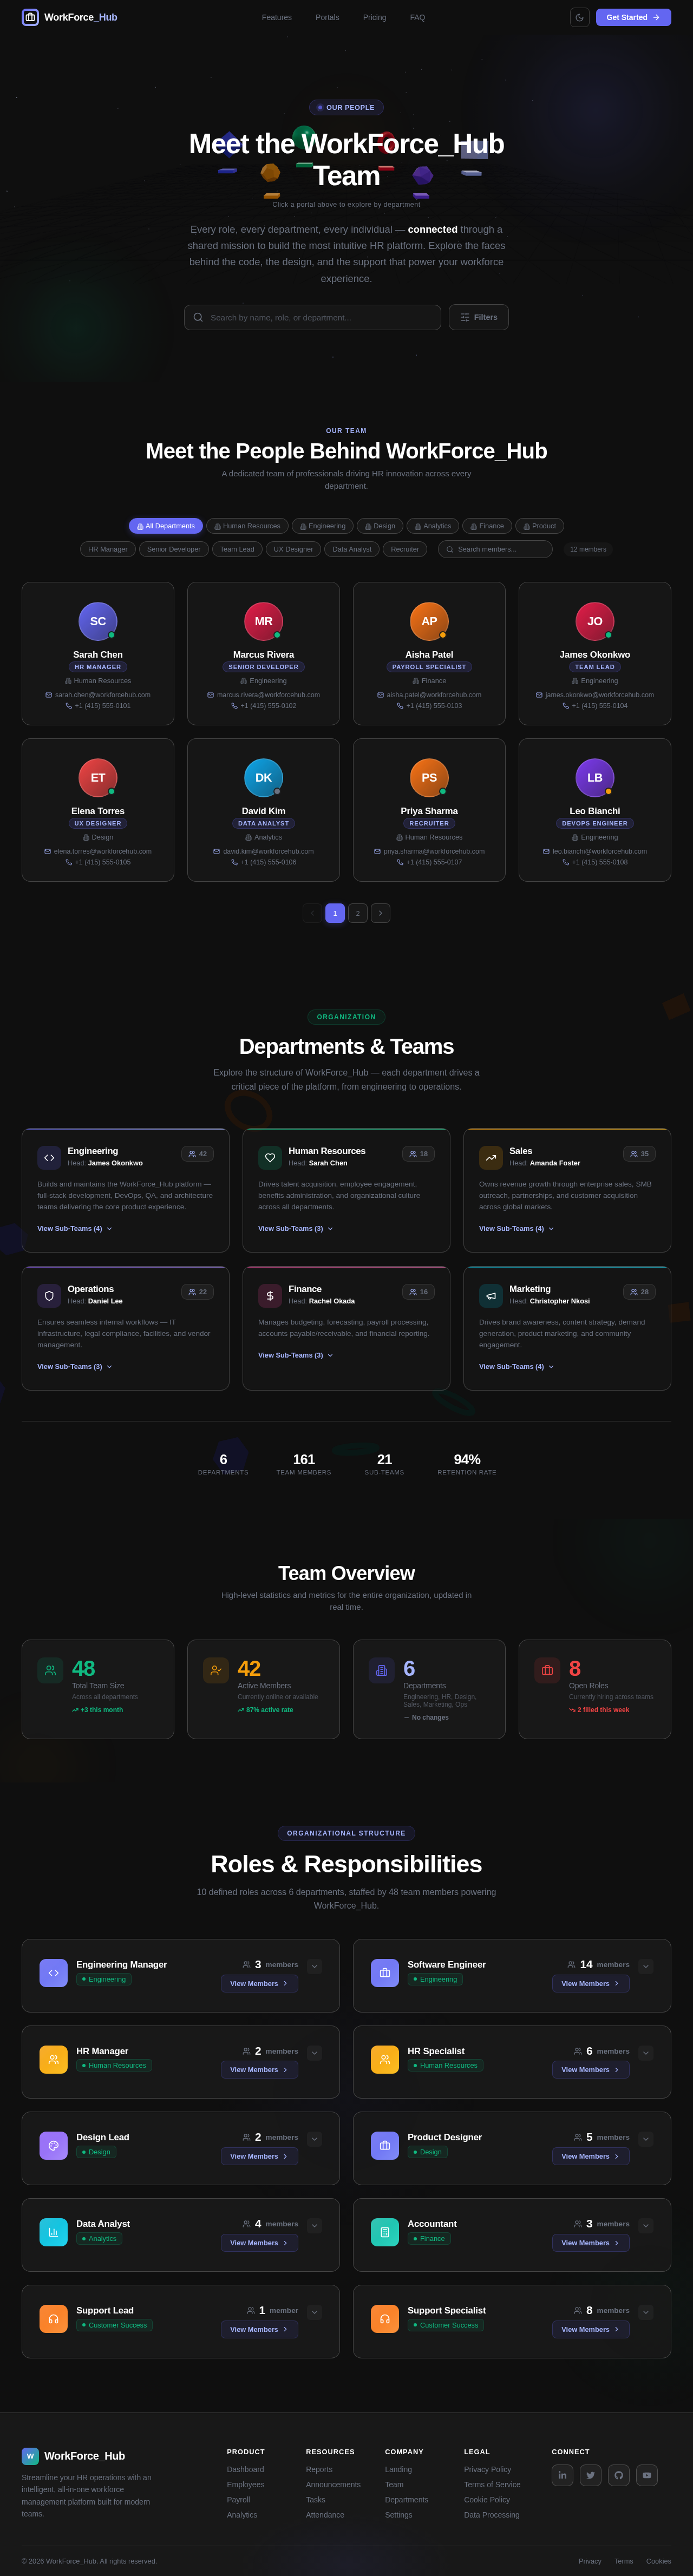Screen dimensions: 693x2576
Task: Toggle the Team Lead role chip
Action: (x=237, y=549)
